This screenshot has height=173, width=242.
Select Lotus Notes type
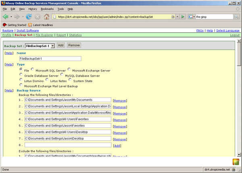point(47,79)
